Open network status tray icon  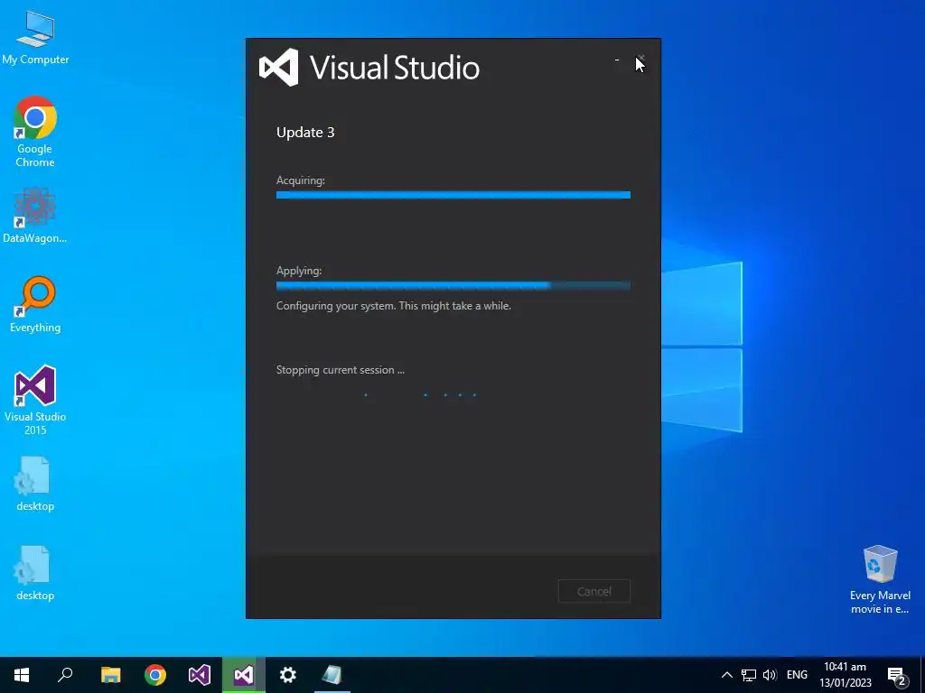point(749,675)
